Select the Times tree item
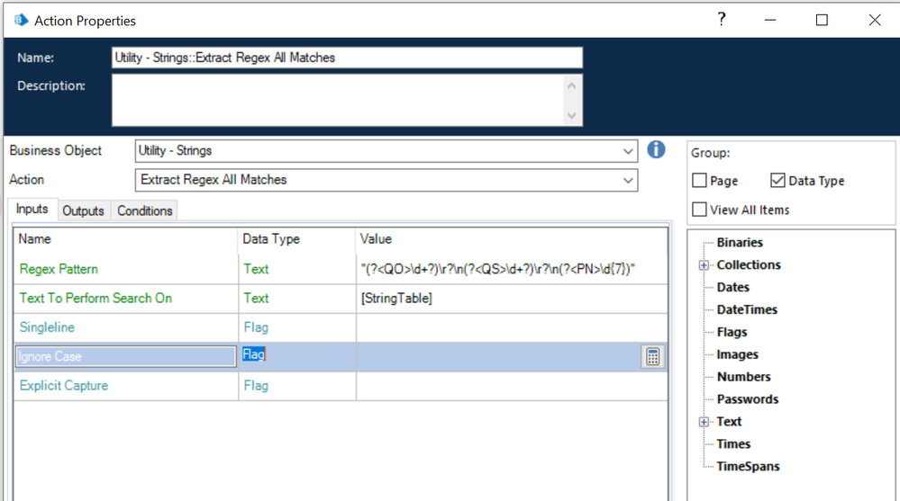This screenshot has width=900, height=501. click(x=733, y=443)
